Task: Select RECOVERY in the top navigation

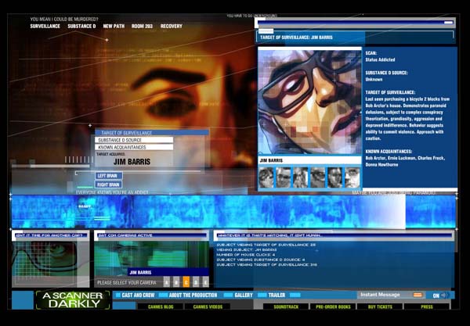Action: tap(171, 26)
